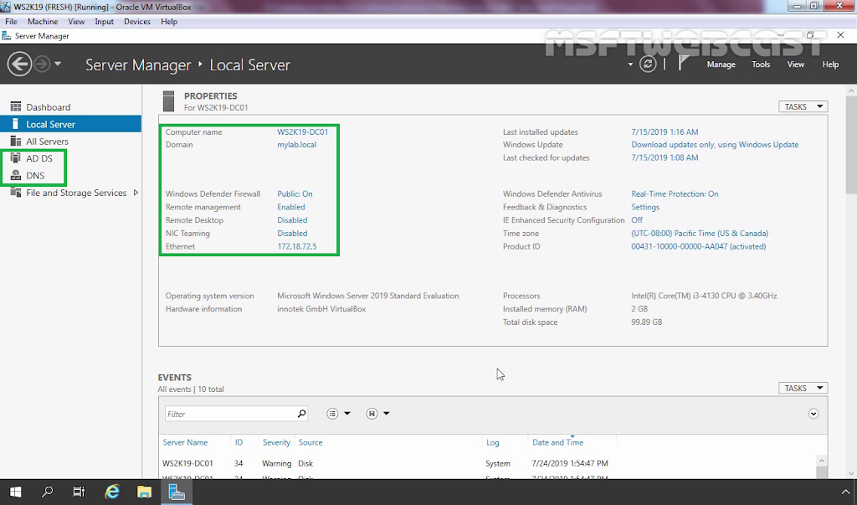The height and width of the screenshot is (505, 857).
Task: Open File Explorer from the taskbar
Action: pos(144,492)
